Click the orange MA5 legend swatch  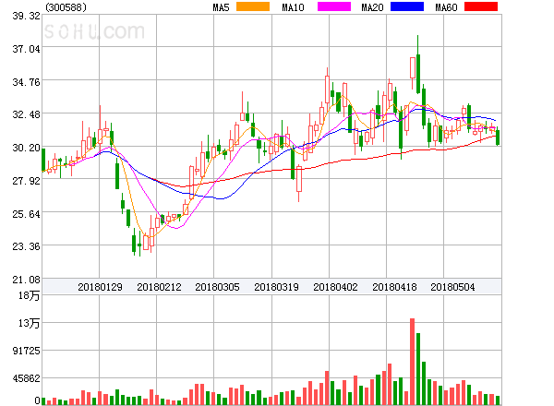coord(253,6)
